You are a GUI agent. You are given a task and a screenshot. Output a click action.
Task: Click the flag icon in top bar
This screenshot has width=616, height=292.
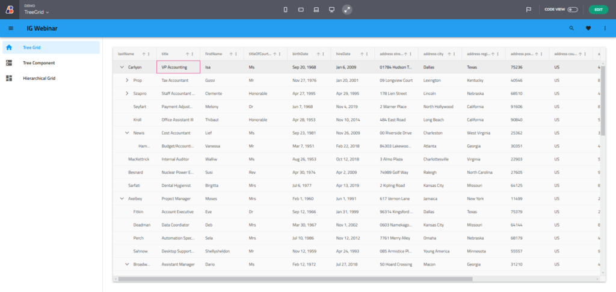pos(529,10)
